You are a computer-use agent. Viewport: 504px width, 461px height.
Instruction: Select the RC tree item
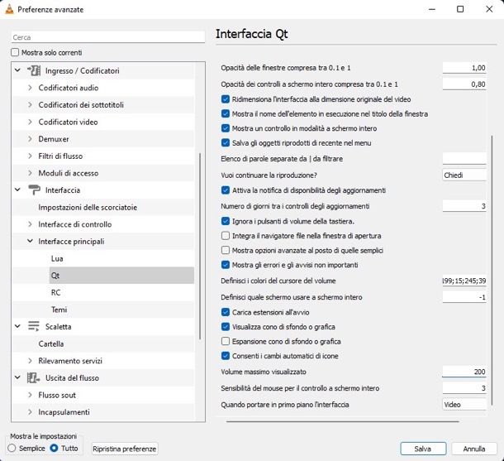(x=55, y=293)
